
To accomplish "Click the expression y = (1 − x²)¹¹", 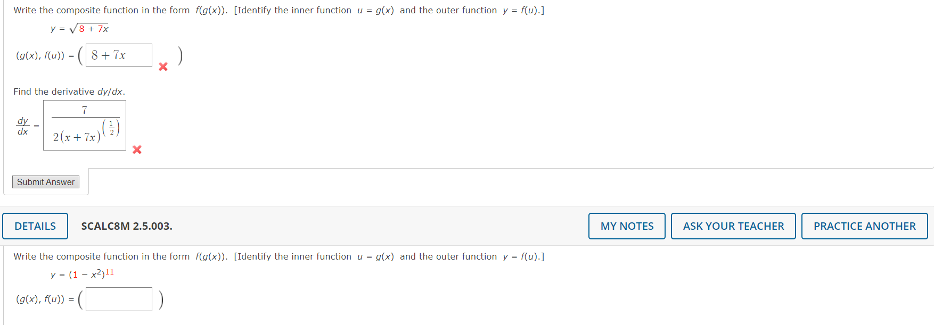I will click(x=83, y=273).
